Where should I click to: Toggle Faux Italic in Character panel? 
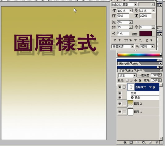click(119, 40)
